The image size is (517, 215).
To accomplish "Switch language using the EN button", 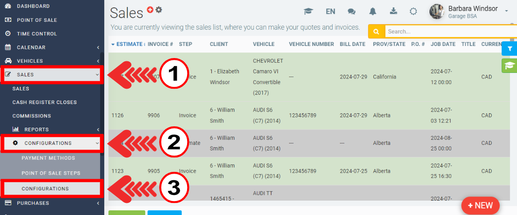I will [x=330, y=11].
